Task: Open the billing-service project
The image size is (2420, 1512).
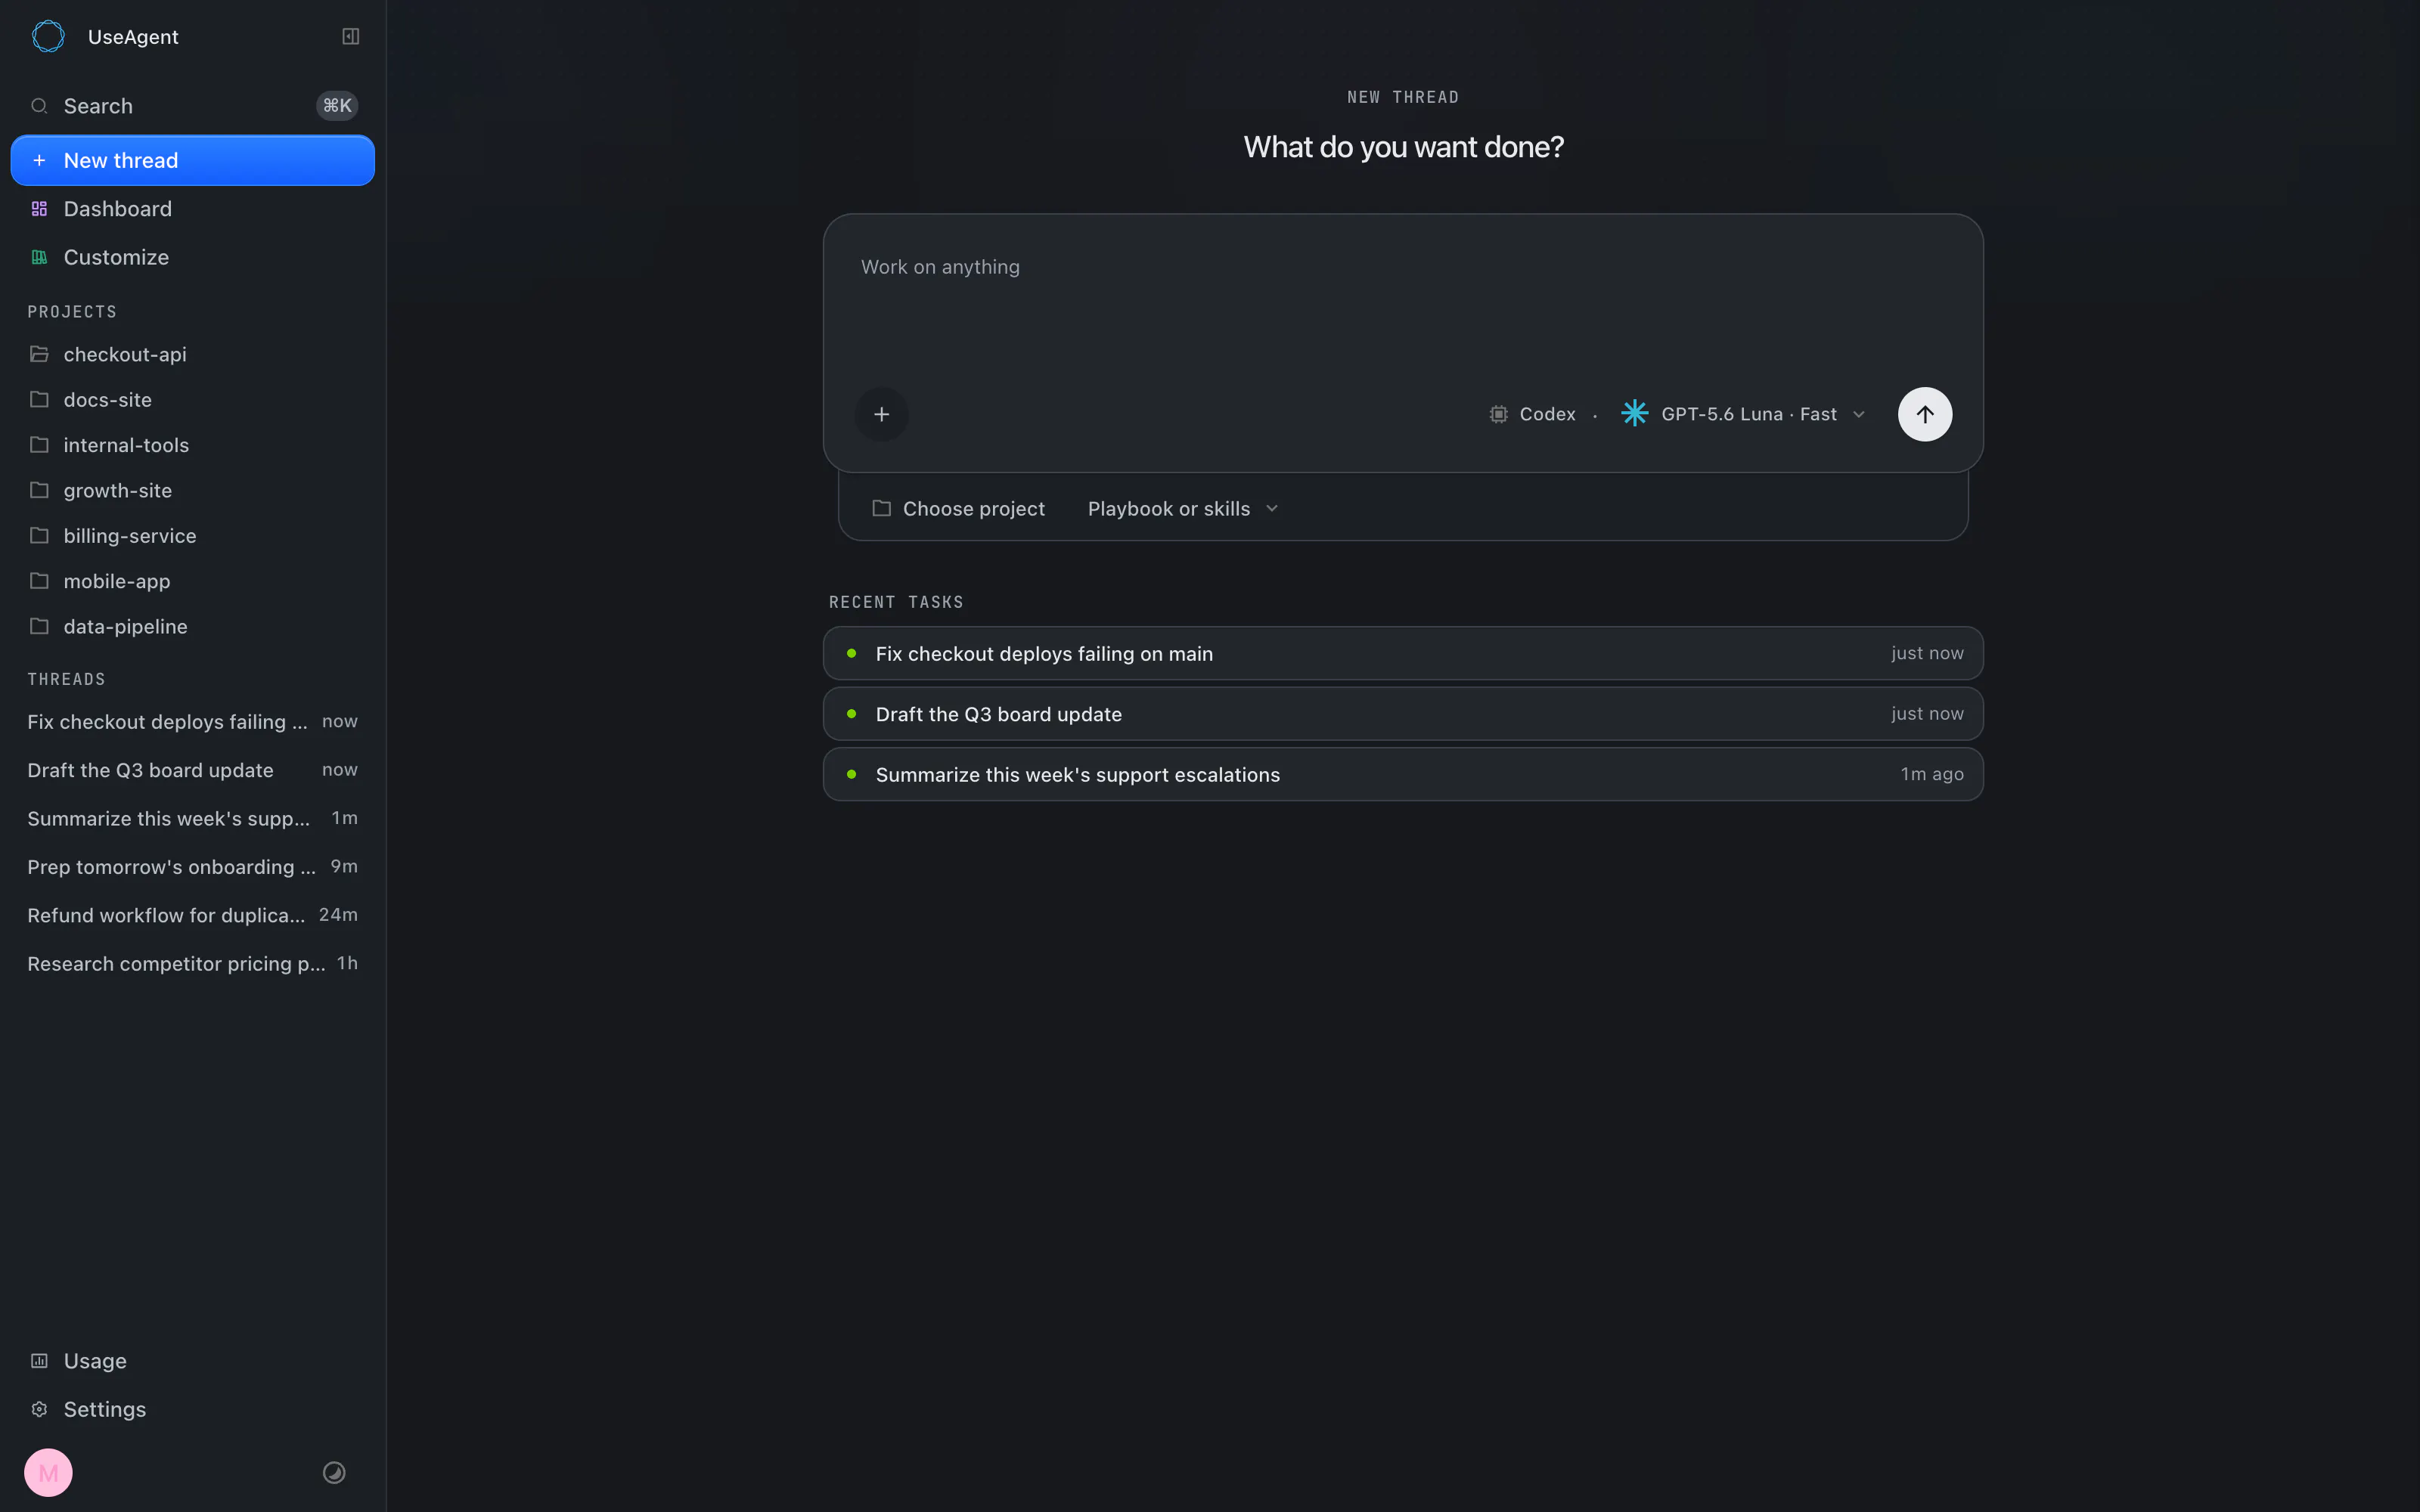Action: point(192,535)
